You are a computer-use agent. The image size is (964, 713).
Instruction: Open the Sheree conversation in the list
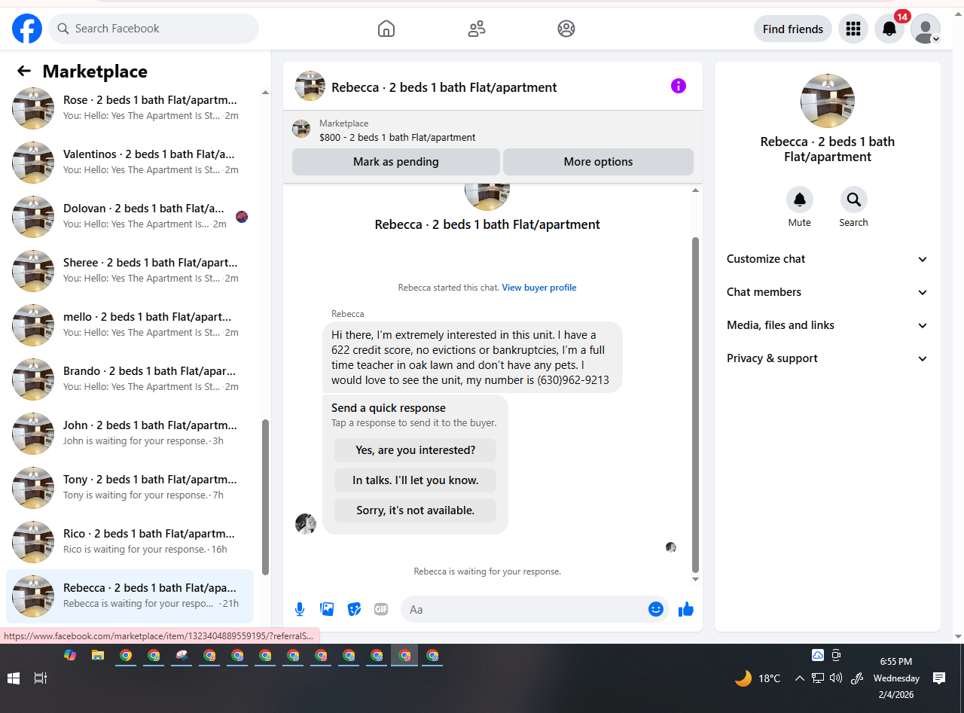pyautogui.click(x=130, y=271)
